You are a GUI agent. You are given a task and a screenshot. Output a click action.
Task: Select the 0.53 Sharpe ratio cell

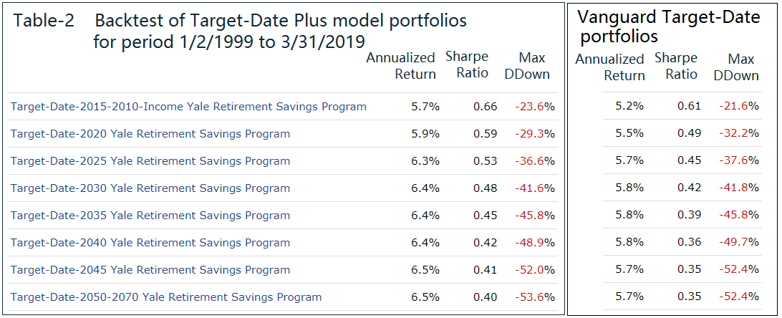[x=485, y=161]
